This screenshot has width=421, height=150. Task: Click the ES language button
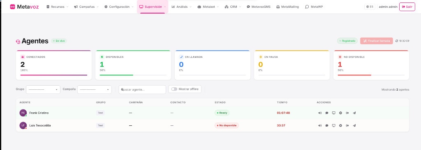(x=370, y=7)
